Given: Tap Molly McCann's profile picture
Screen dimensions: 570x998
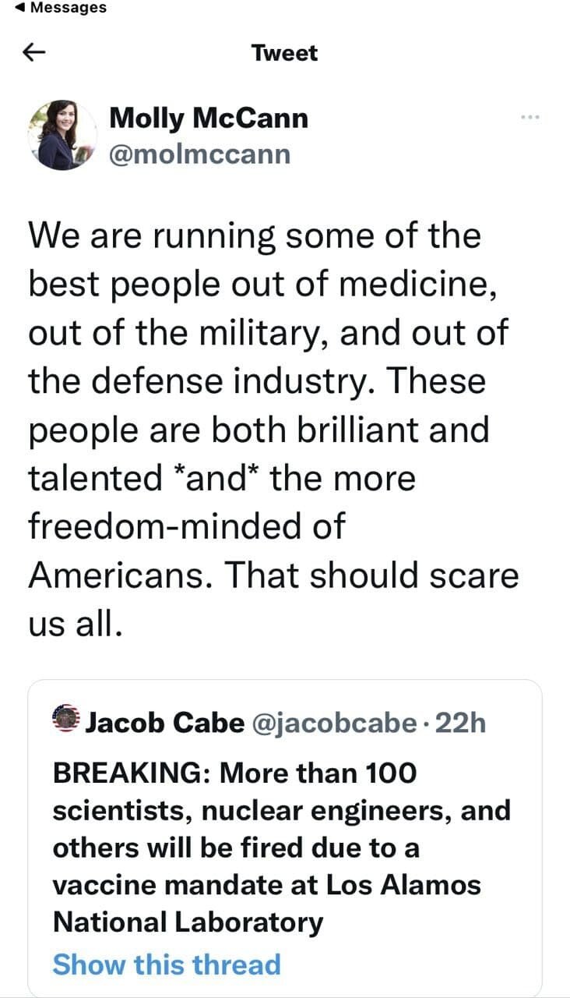Looking at the screenshot, I should pyautogui.click(x=62, y=135).
